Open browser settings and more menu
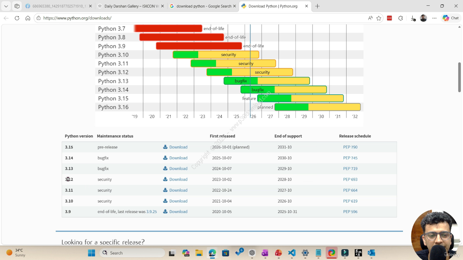The height and width of the screenshot is (260, 463). pos(434,18)
